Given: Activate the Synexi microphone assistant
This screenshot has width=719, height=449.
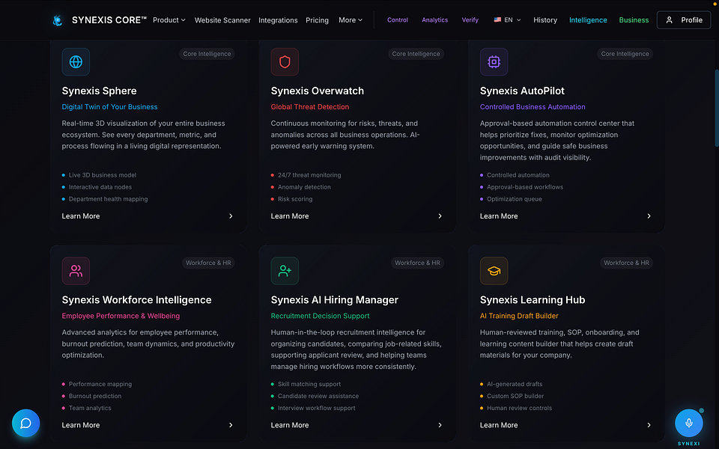Looking at the screenshot, I should (689, 423).
